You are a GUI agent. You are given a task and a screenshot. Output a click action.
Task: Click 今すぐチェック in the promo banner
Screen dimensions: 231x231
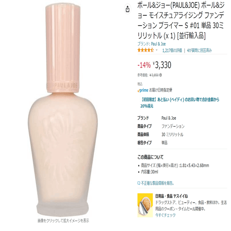[165, 215]
